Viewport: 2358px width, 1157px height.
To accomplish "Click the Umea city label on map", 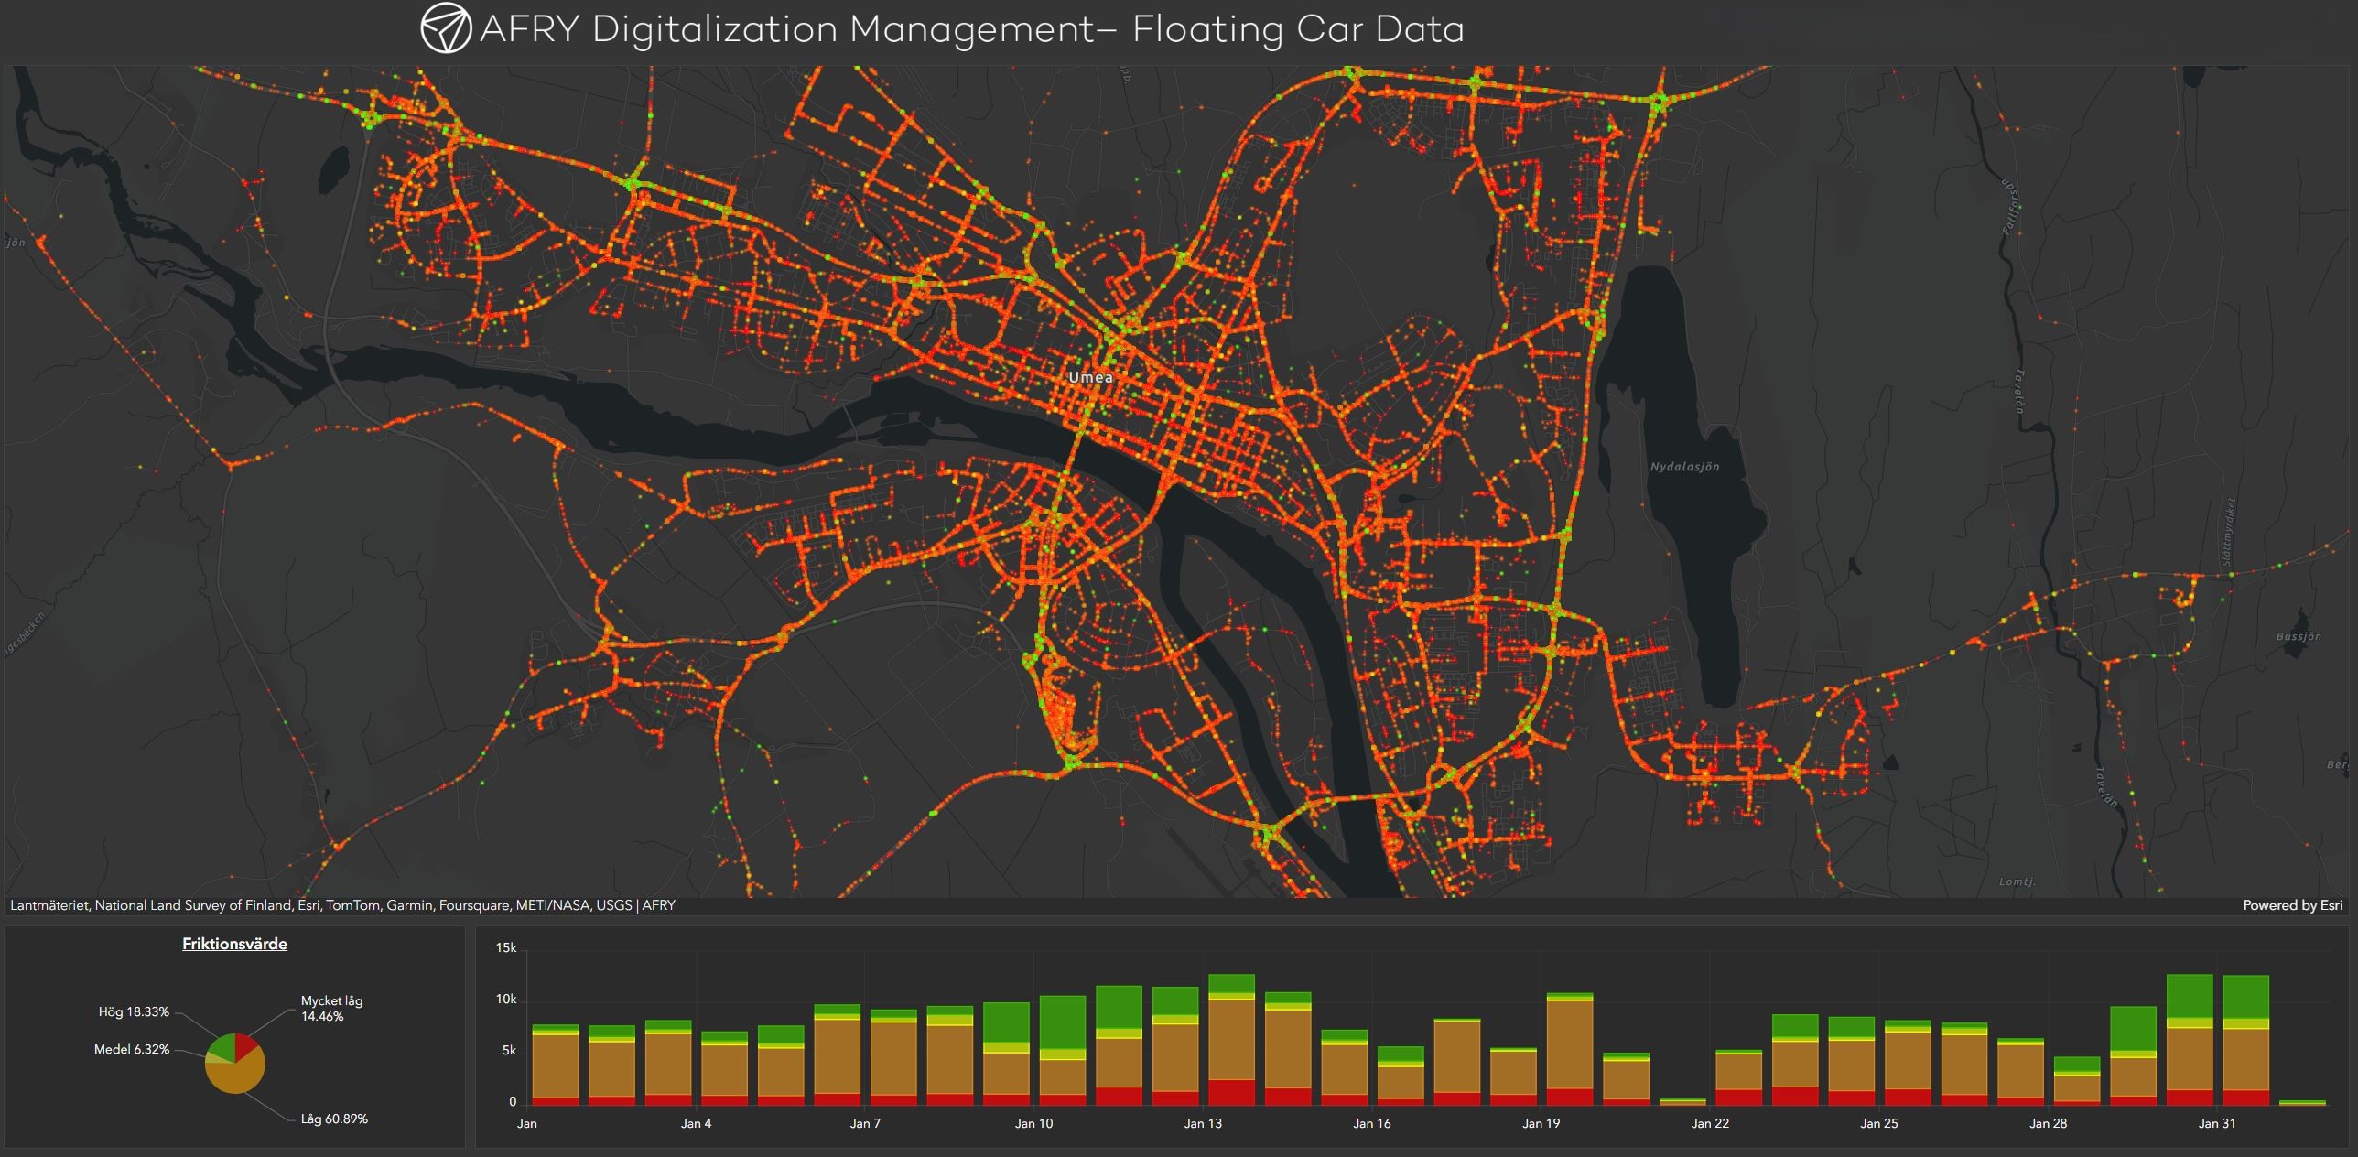I will pyautogui.click(x=1090, y=377).
